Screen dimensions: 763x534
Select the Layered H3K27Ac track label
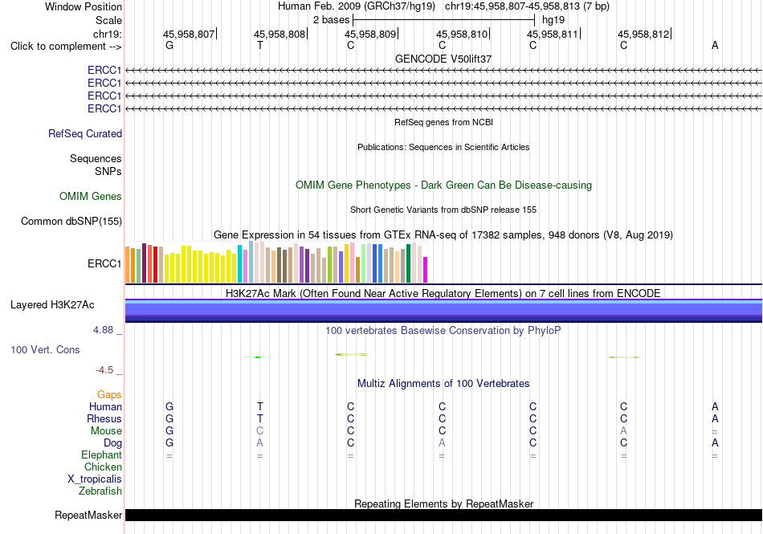(x=52, y=305)
